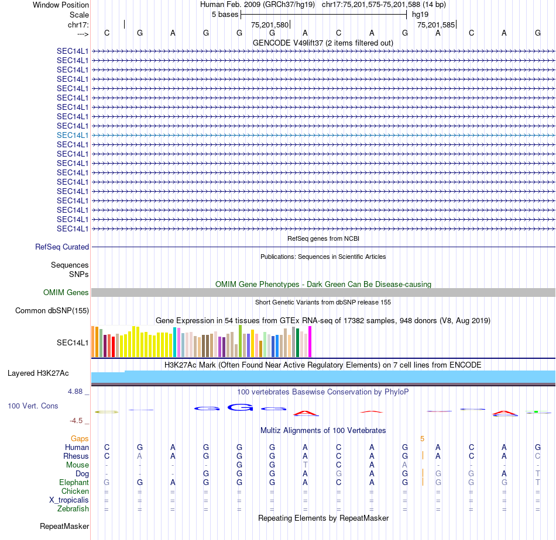Image resolution: width=556 pixels, height=540 pixels.
Task: Open the GENCODE V49lift37 track title
Action: click(x=322, y=43)
